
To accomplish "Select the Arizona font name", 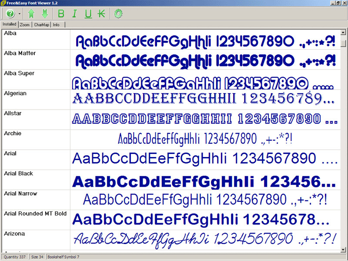I will [14, 234].
